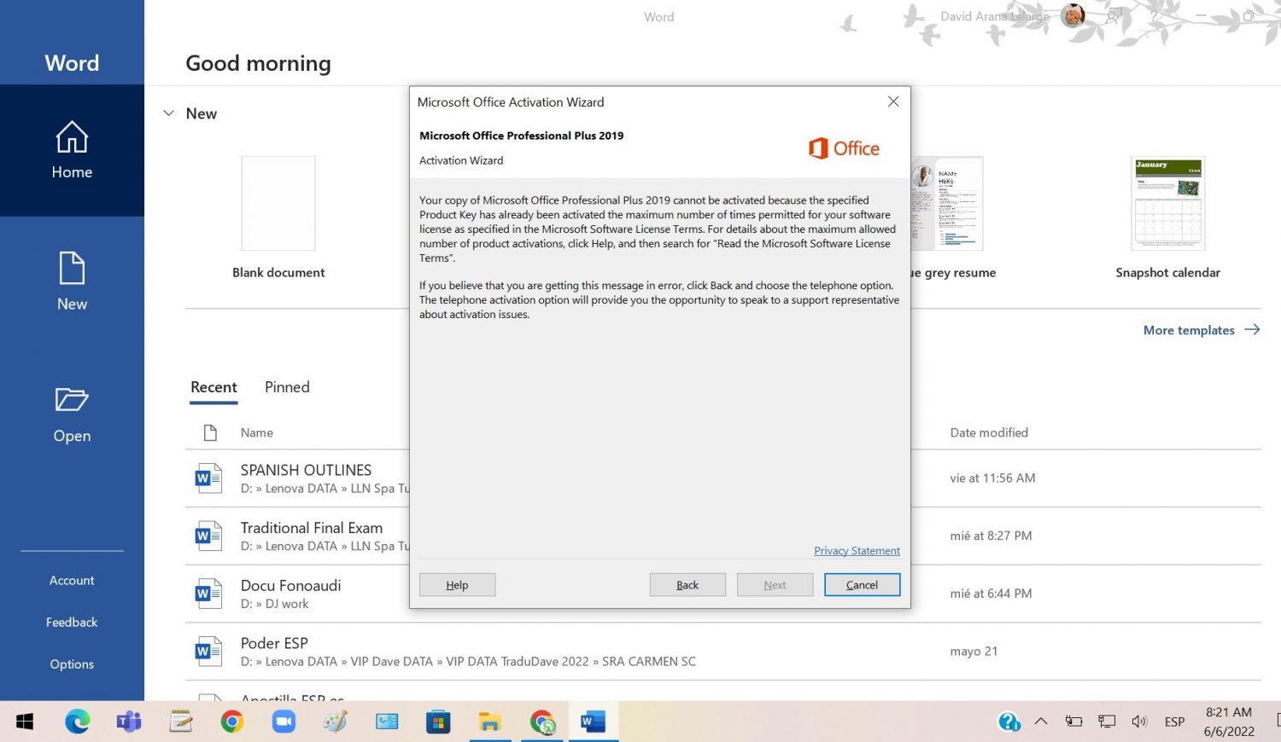1281x742 pixels.
Task: Select the Snapshot calendar template thumbnail
Action: pyautogui.click(x=1167, y=203)
